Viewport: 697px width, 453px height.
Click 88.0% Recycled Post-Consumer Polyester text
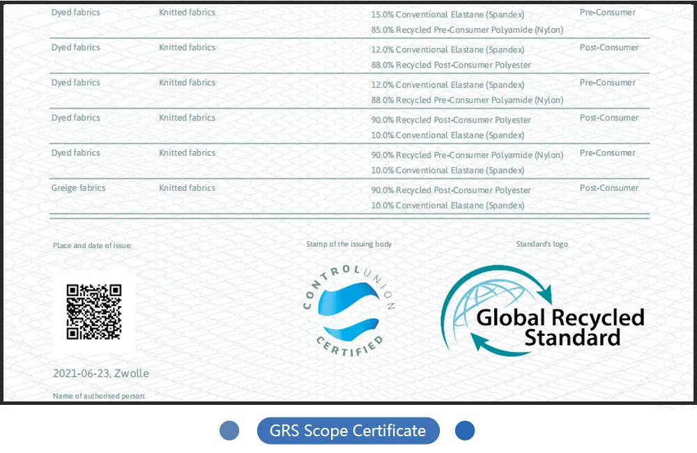(451, 65)
